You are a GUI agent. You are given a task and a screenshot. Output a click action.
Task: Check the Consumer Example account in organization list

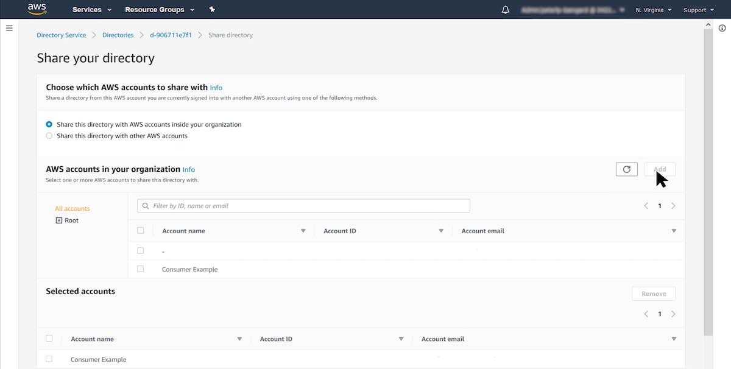[x=141, y=269]
